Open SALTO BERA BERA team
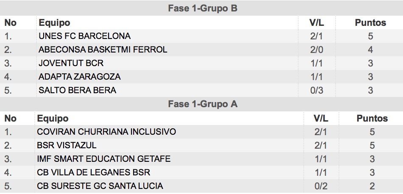Viewport: 403px width, 194px height. (x=77, y=90)
